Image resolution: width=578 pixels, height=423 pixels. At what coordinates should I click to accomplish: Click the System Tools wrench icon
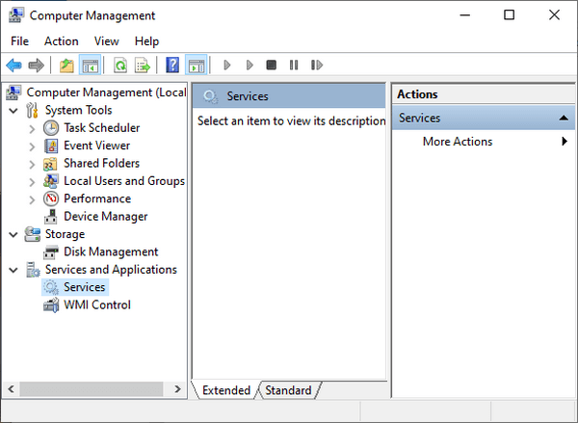(x=32, y=110)
